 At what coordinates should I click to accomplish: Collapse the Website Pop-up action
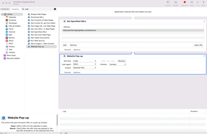61,56
